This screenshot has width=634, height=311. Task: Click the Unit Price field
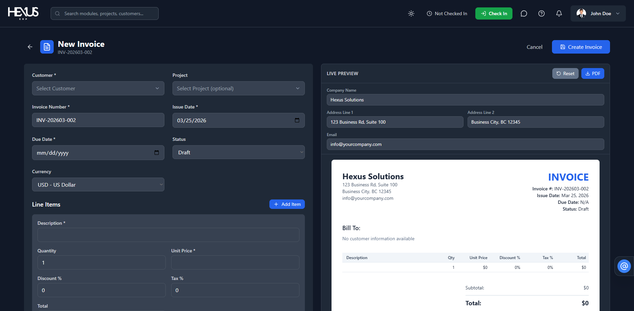[235, 262]
